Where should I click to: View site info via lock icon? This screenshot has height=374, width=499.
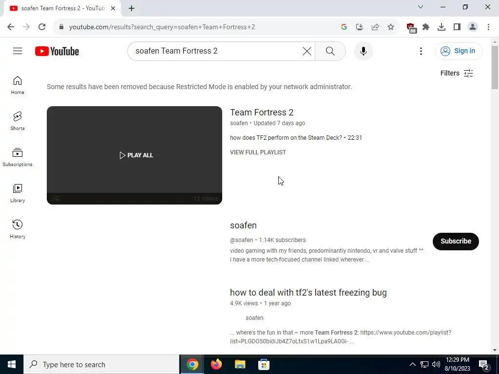coord(61,27)
